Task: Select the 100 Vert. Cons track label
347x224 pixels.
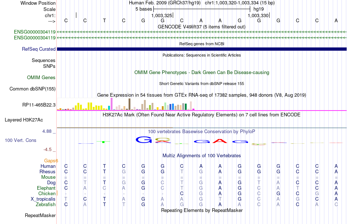Action: pos(20,140)
